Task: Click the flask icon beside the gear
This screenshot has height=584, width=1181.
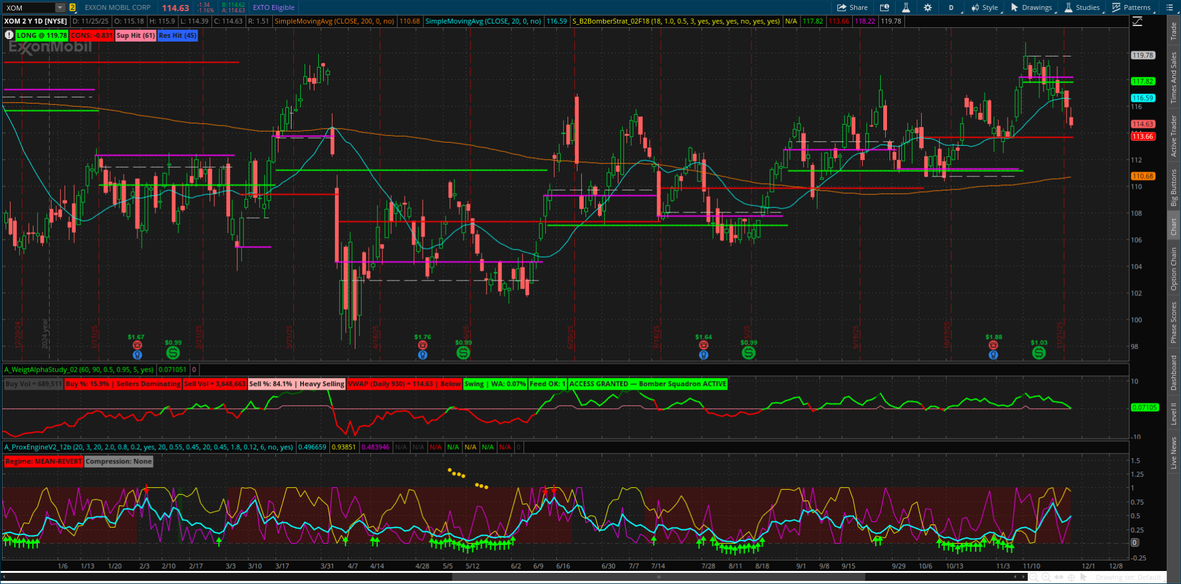Action: click(x=906, y=7)
